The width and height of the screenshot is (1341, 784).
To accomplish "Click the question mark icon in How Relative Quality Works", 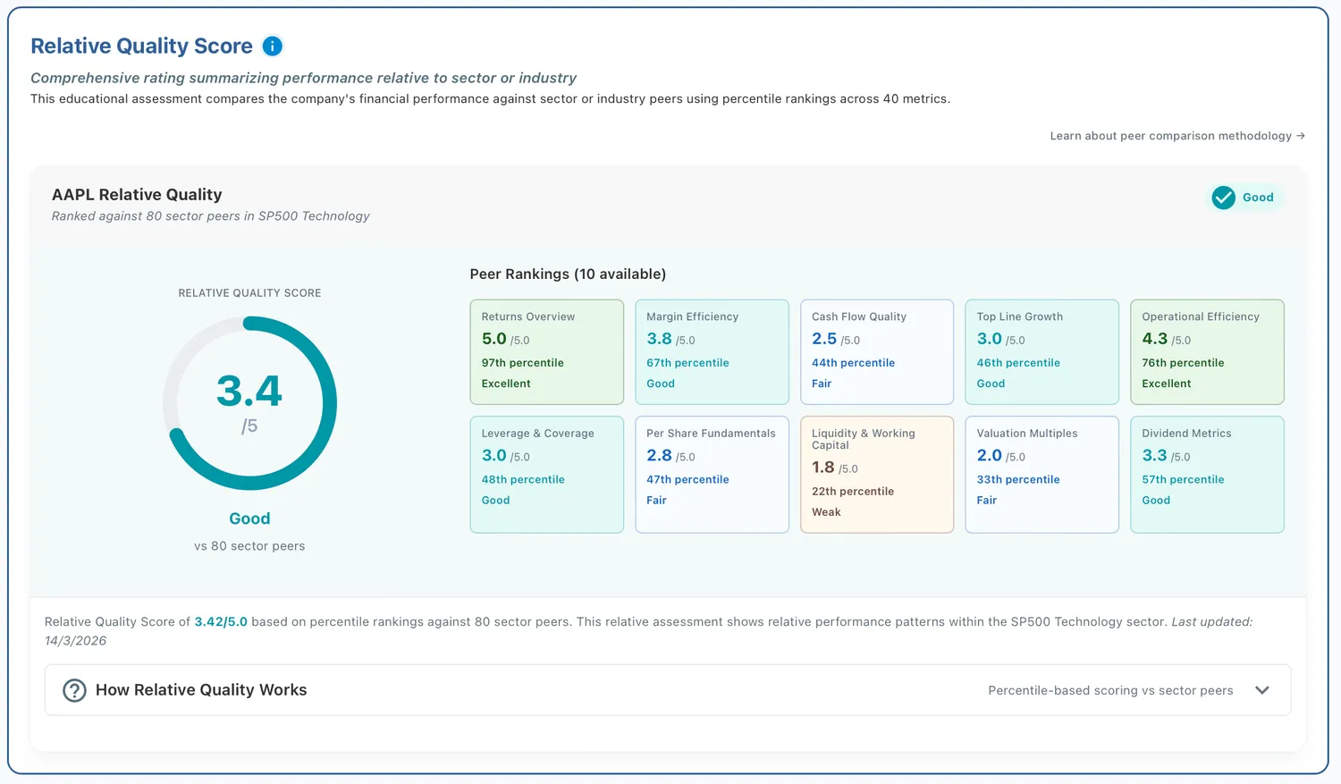I will [x=74, y=690].
